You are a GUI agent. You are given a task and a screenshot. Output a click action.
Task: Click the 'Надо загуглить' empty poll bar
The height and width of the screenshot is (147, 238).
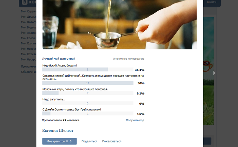point(87,103)
